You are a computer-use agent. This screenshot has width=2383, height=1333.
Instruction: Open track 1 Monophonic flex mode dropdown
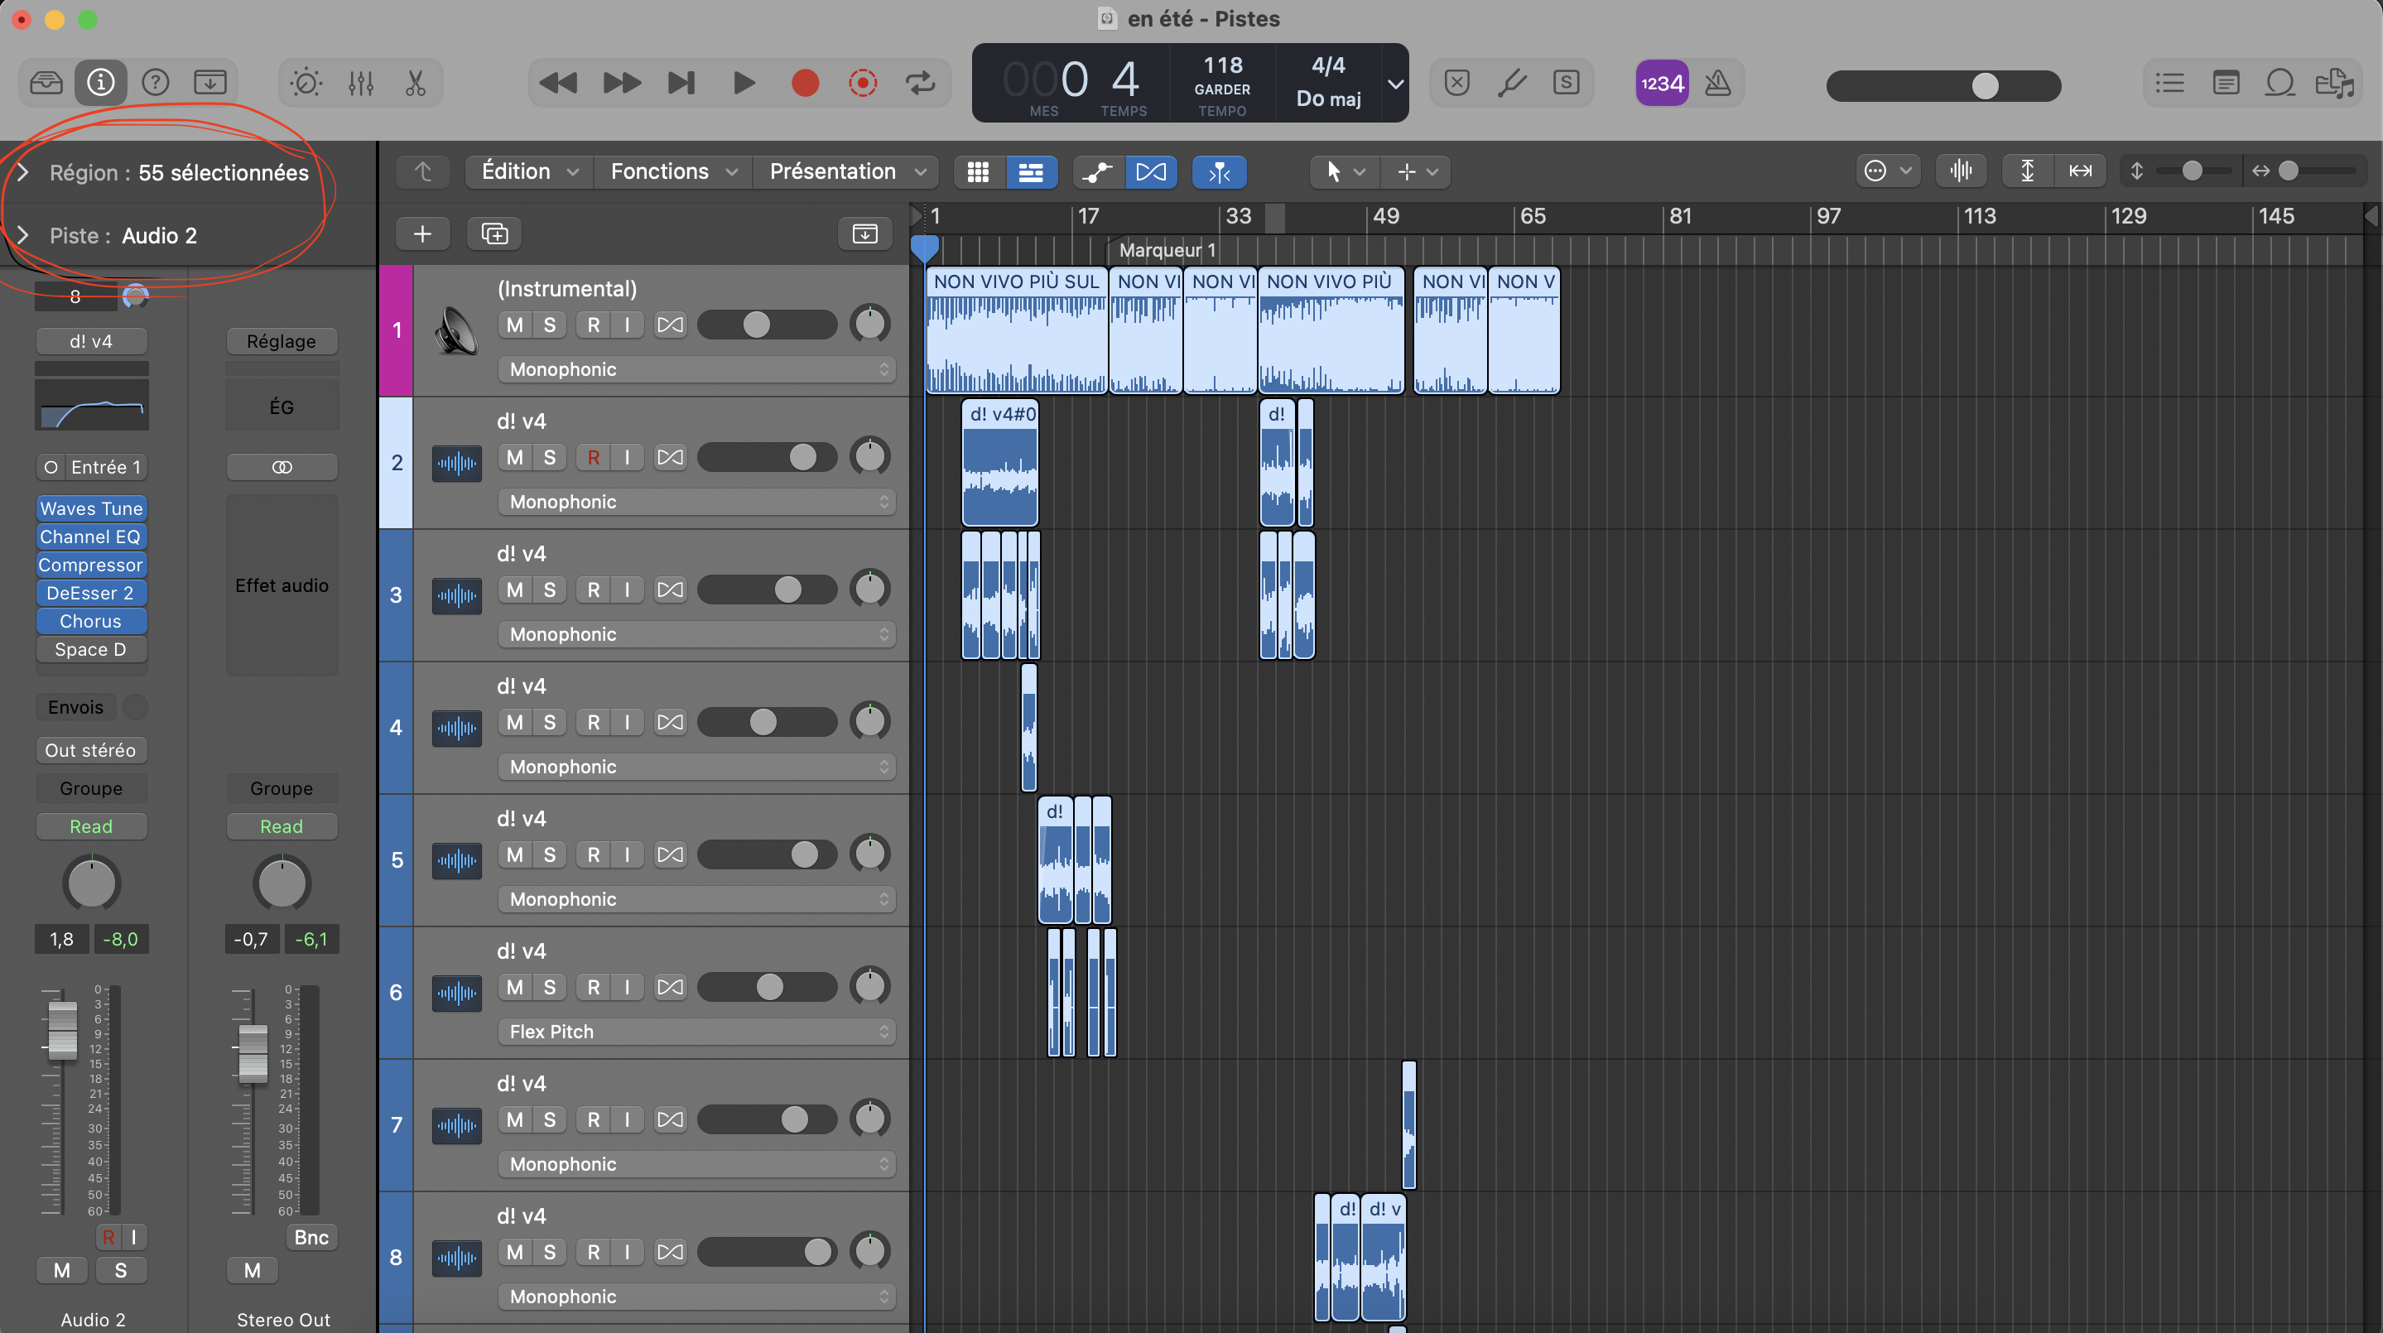(696, 369)
